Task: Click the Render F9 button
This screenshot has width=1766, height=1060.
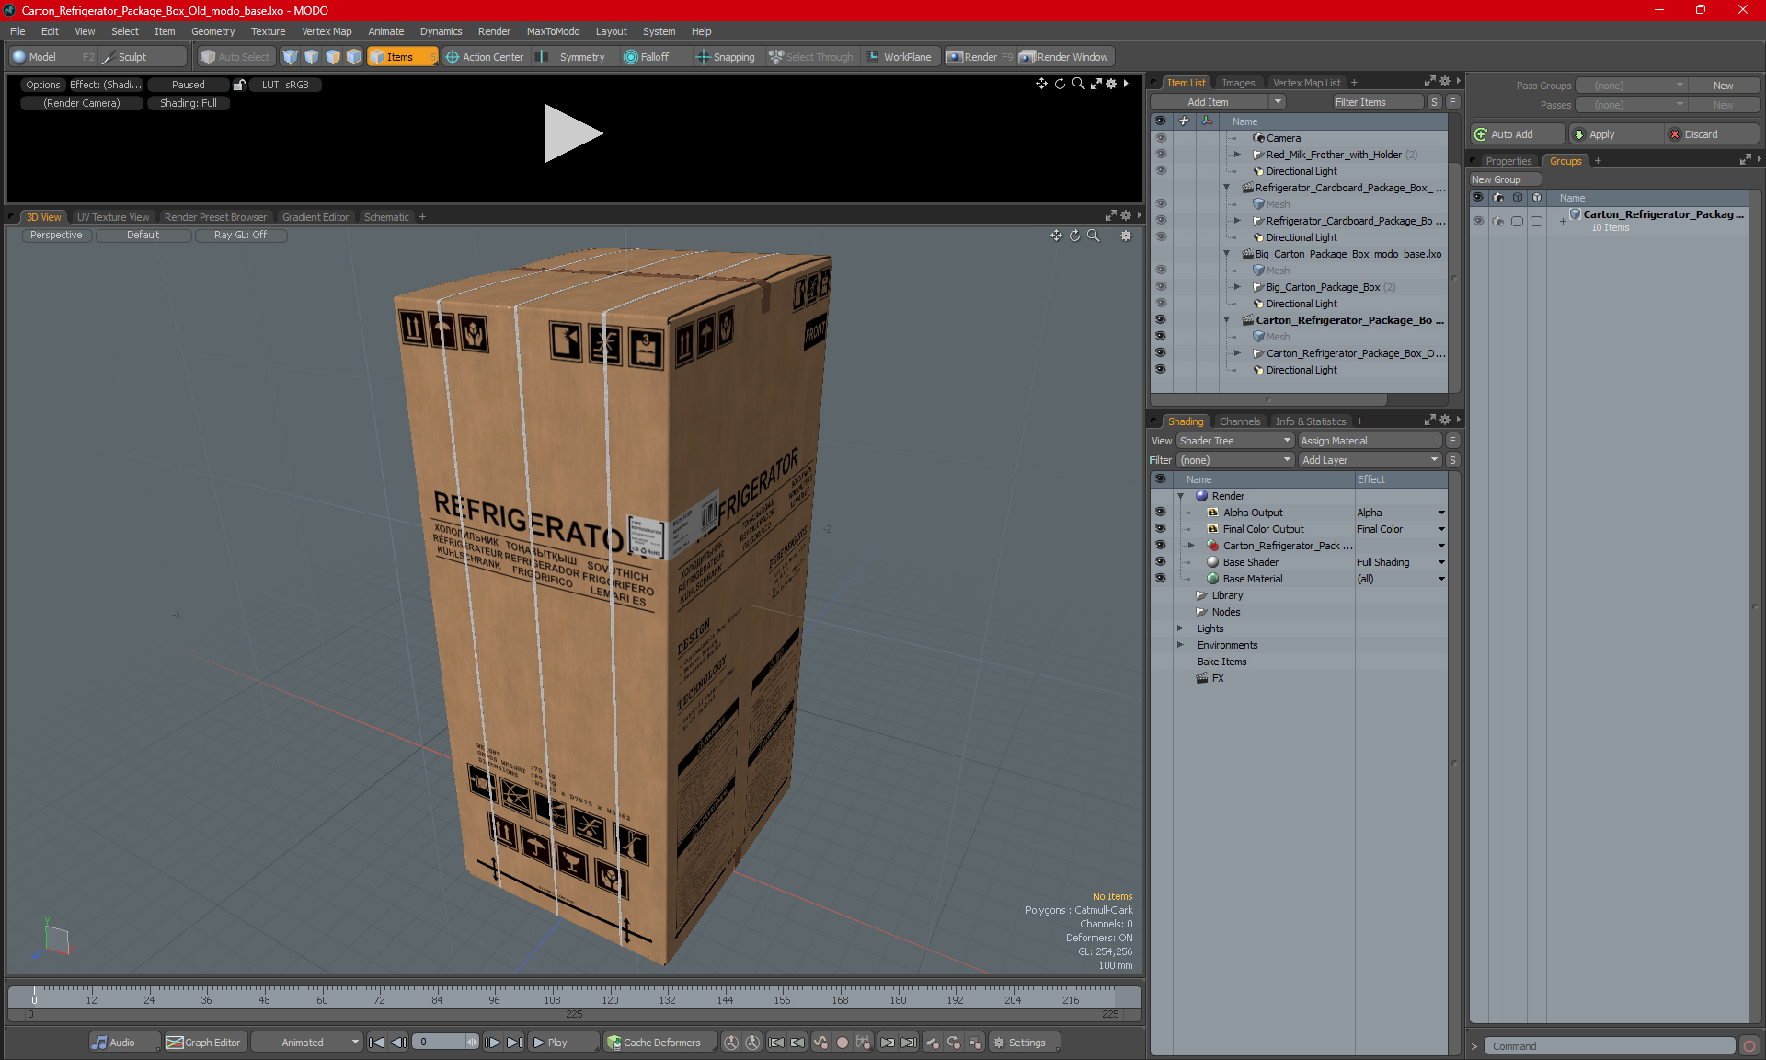Action: 980,57
